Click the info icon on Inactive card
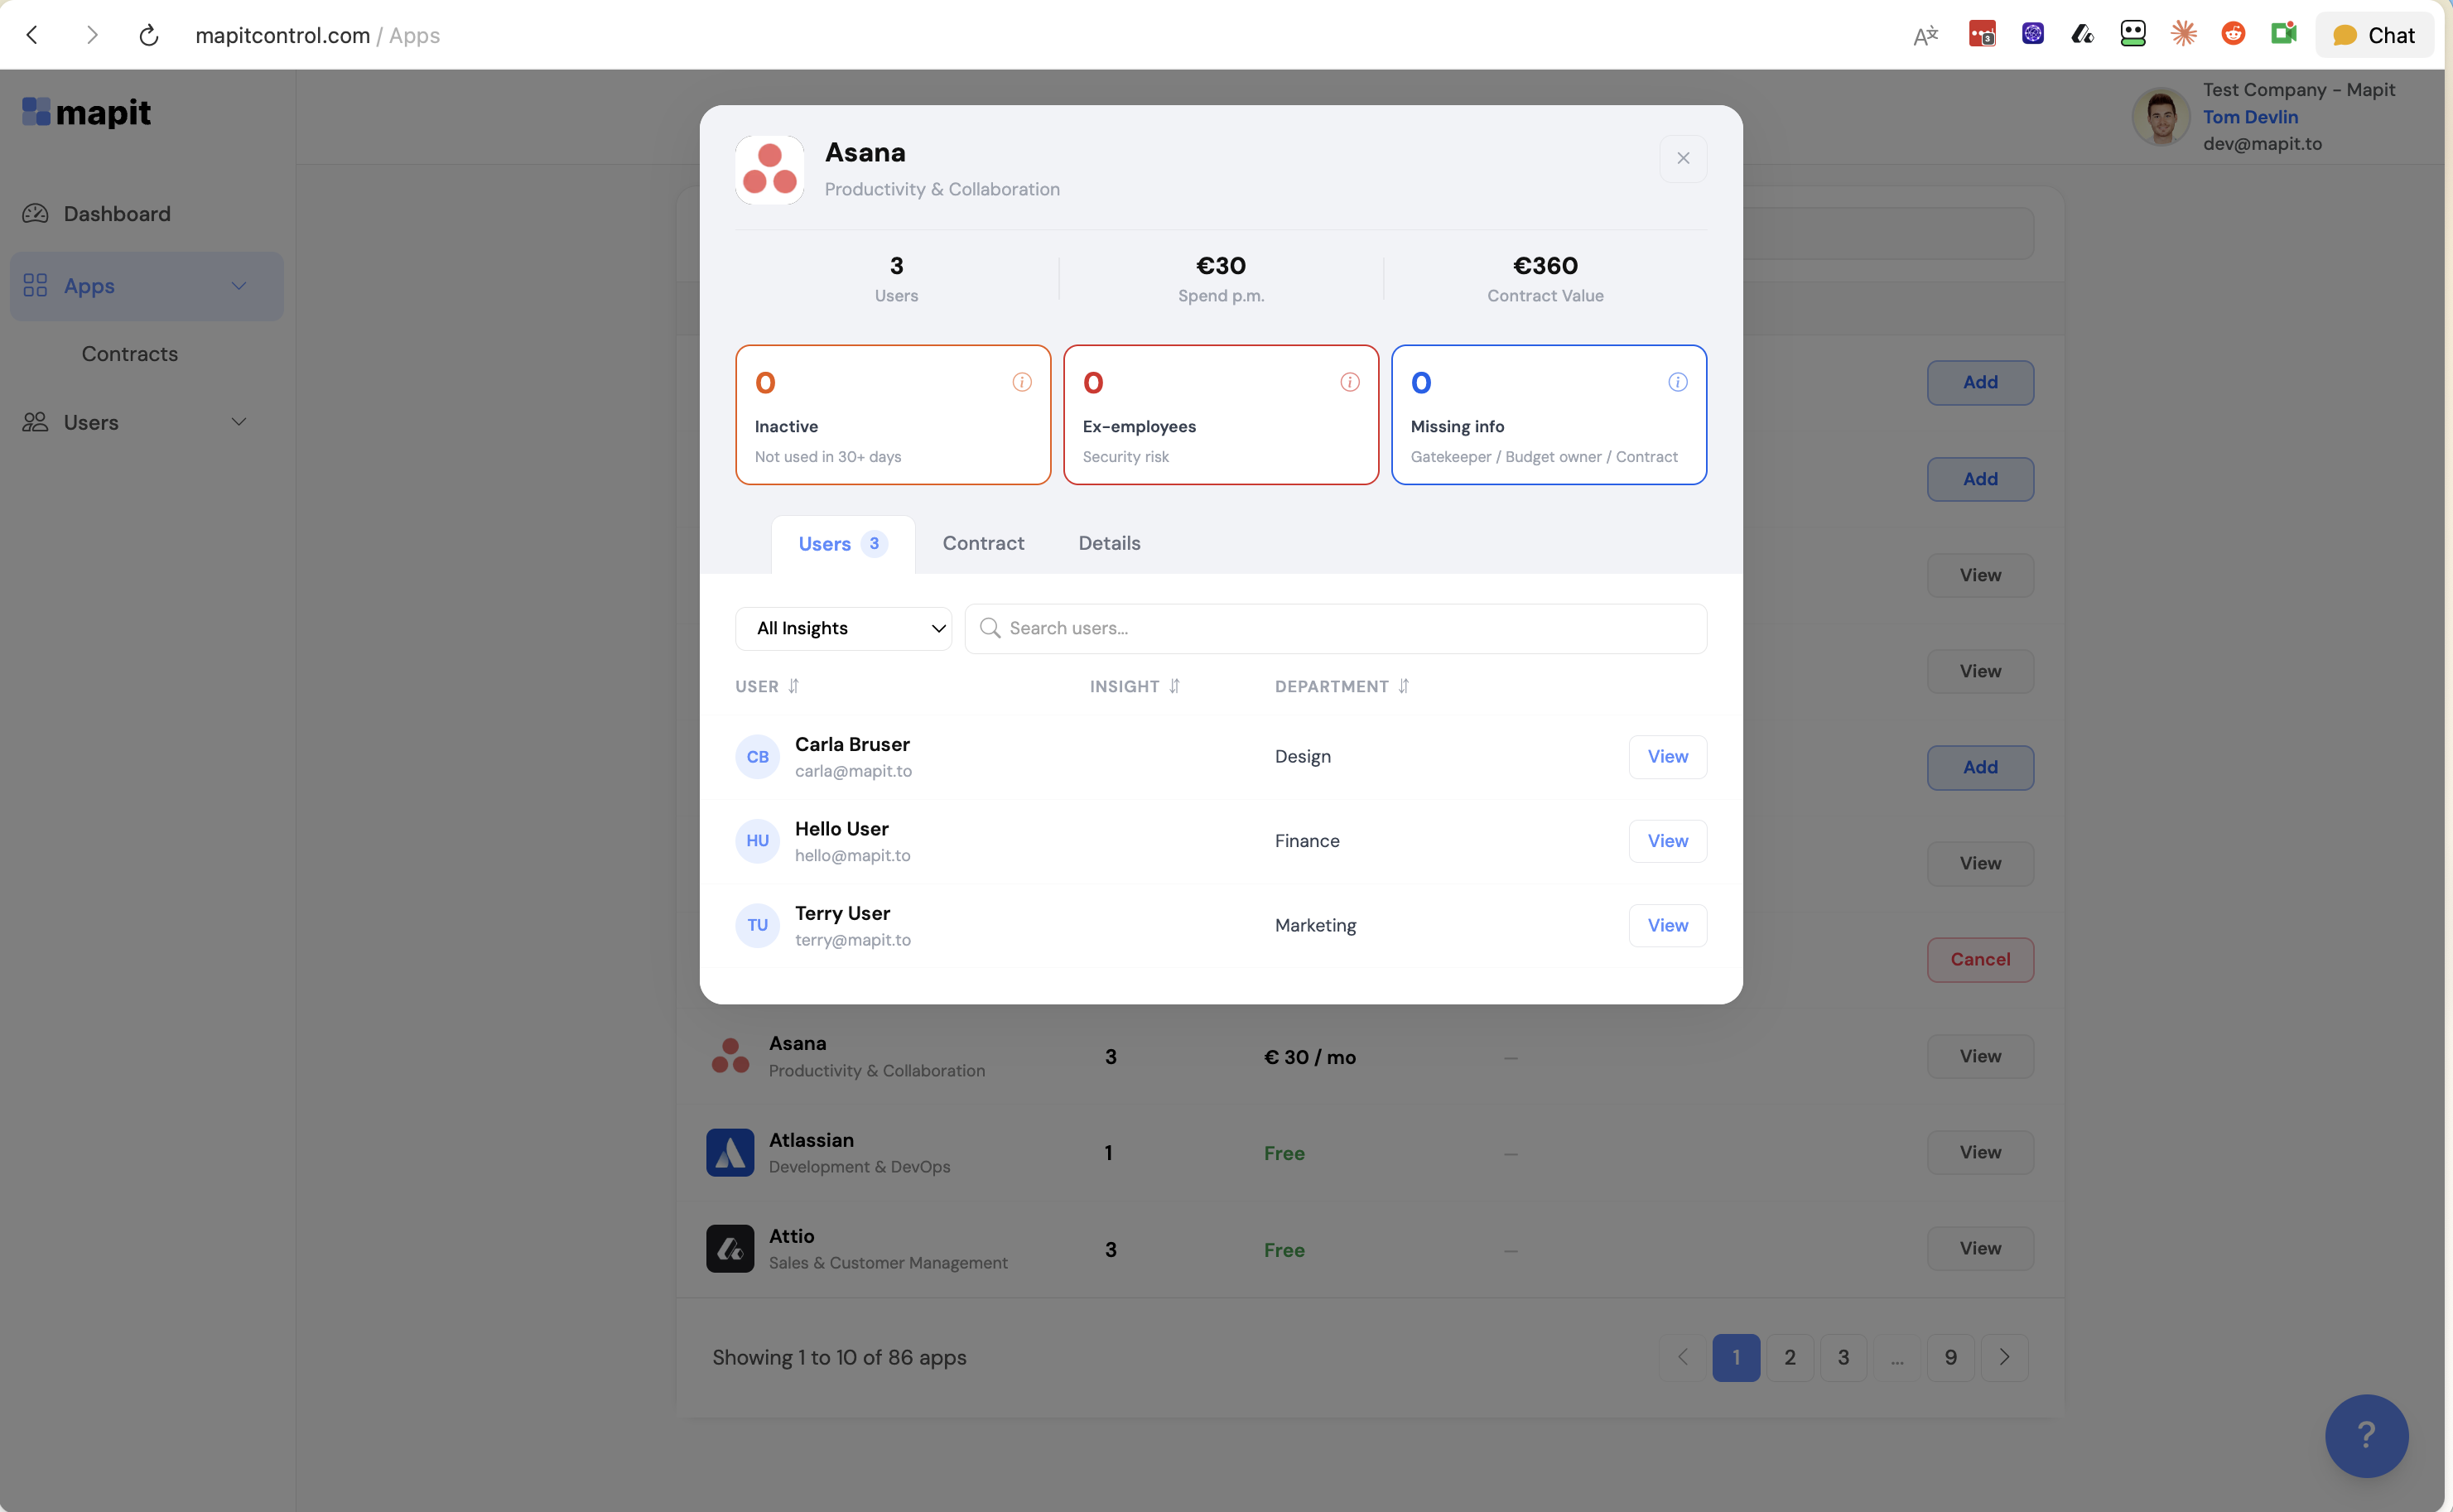 1021,382
